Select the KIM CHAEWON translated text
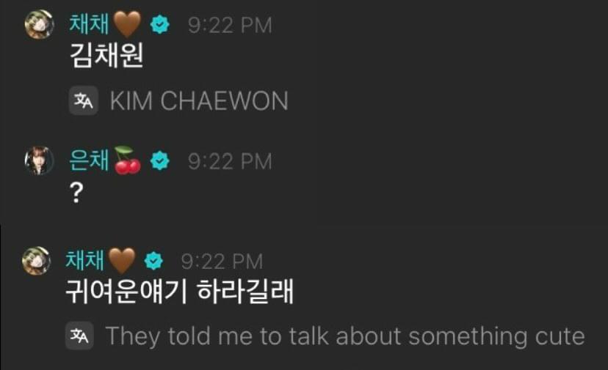This screenshot has width=608, height=370. click(x=199, y=101)
